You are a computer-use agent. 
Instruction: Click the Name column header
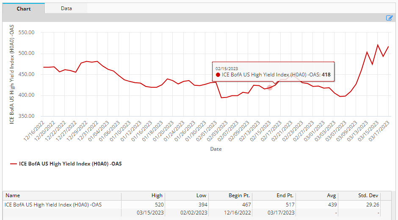(62, 196)
